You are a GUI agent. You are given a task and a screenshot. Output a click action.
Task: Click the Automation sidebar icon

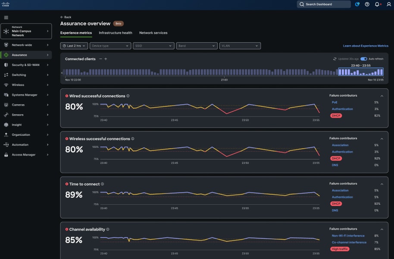coord(6,145)
